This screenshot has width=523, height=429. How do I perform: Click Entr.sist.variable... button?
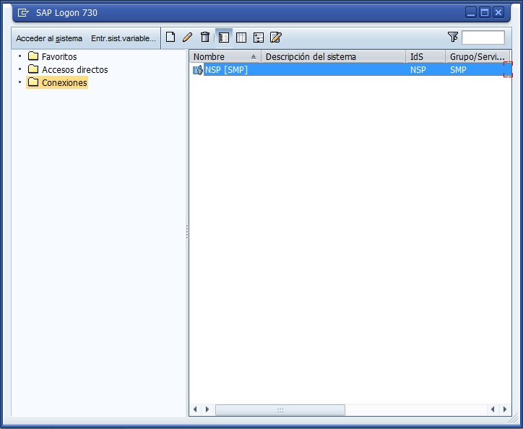[x=124, y=39]
